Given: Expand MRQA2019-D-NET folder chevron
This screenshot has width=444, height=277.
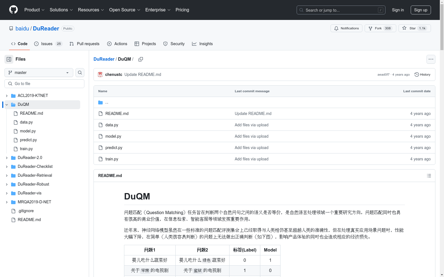Looking at the screenshot, I should [7, 202].
